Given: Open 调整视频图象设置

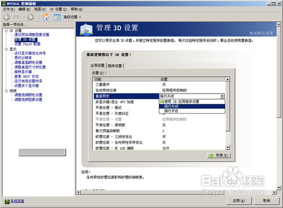Looking at the screenshot, I should tap(28, 100).
